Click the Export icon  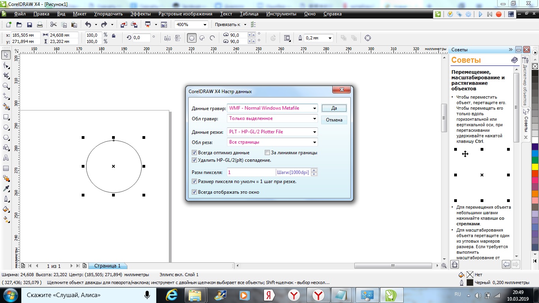134,24
